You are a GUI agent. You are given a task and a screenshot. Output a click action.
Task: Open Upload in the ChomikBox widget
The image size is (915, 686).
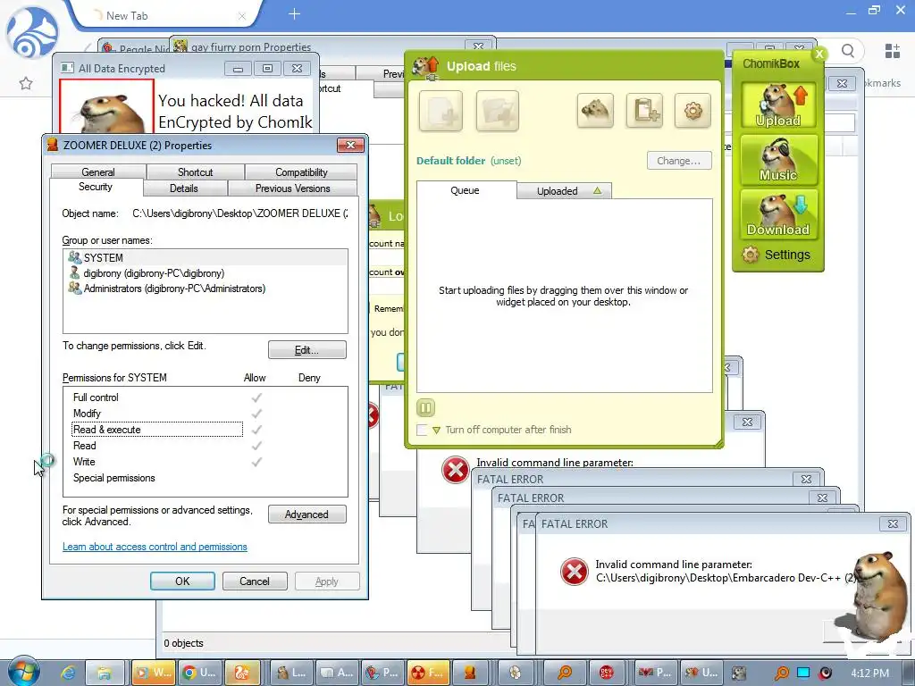point(778,105)
